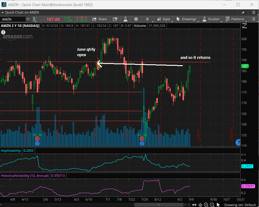Screen dimensions: 259x207
Task: Click the April earnings phone icon
Action: tap(37, 139)
